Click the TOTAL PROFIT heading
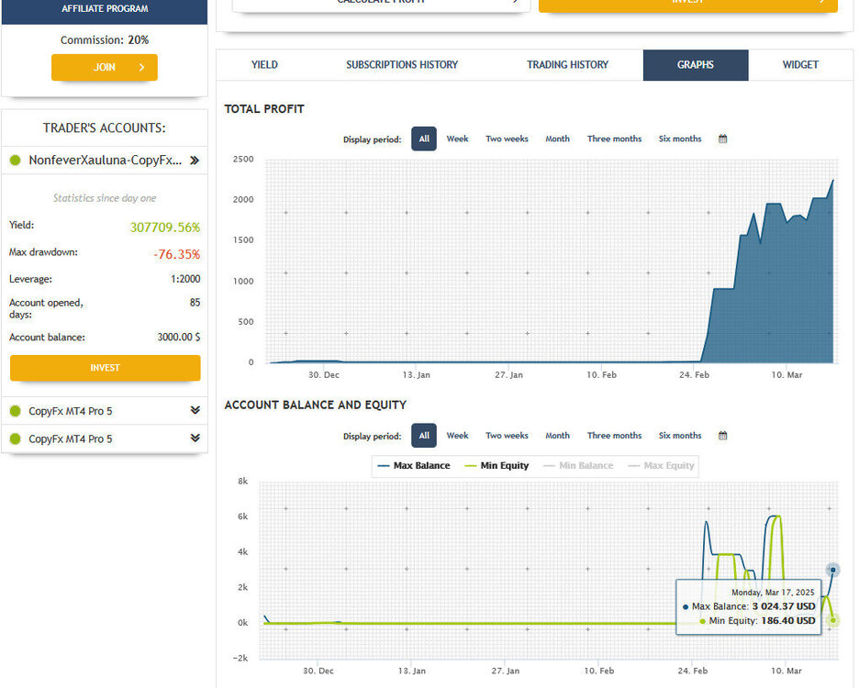The width and height of the screenshot is (859, 688). tap(264, 109)
